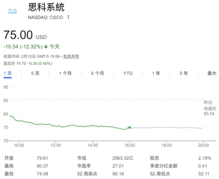Viewport: 219px width, 179px height.
Task: Show the 最大 range chart
Action: (212, 73)
